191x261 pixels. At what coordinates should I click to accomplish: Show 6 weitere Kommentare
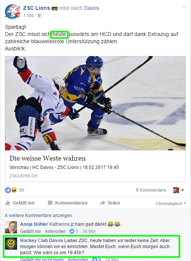pos(38,216)
